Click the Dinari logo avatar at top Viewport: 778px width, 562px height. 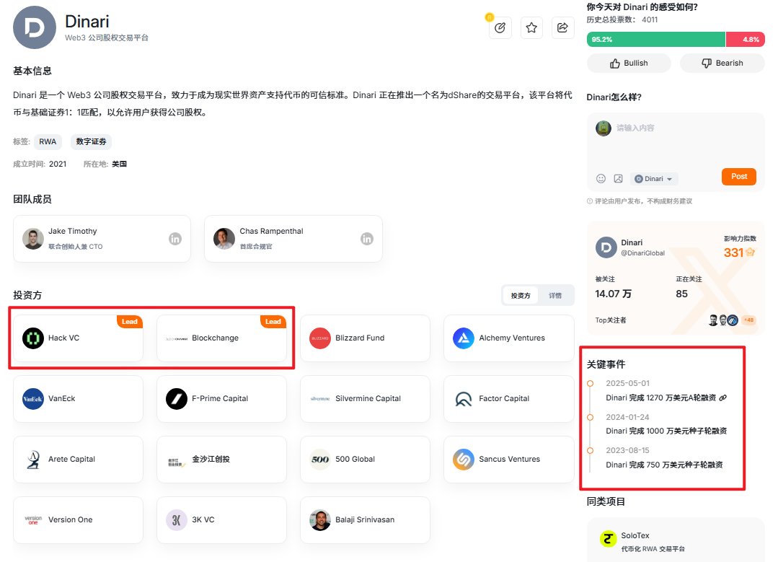tap(34, 28)
